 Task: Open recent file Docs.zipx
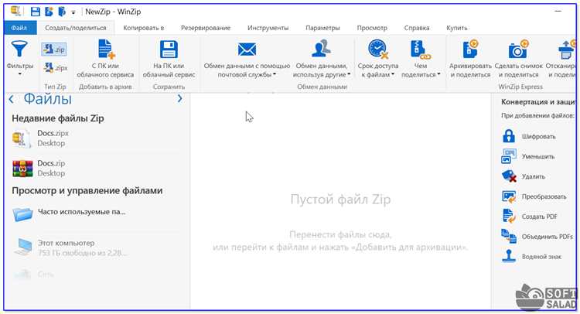click(96, 138)
